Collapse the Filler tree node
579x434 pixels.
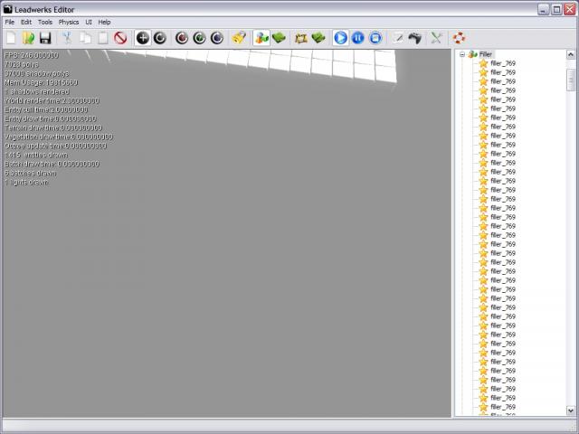click(x=461, y=54)
